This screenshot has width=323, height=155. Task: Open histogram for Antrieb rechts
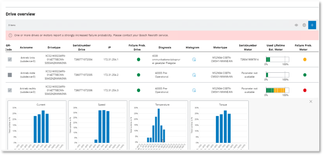[x=194, y=90]
